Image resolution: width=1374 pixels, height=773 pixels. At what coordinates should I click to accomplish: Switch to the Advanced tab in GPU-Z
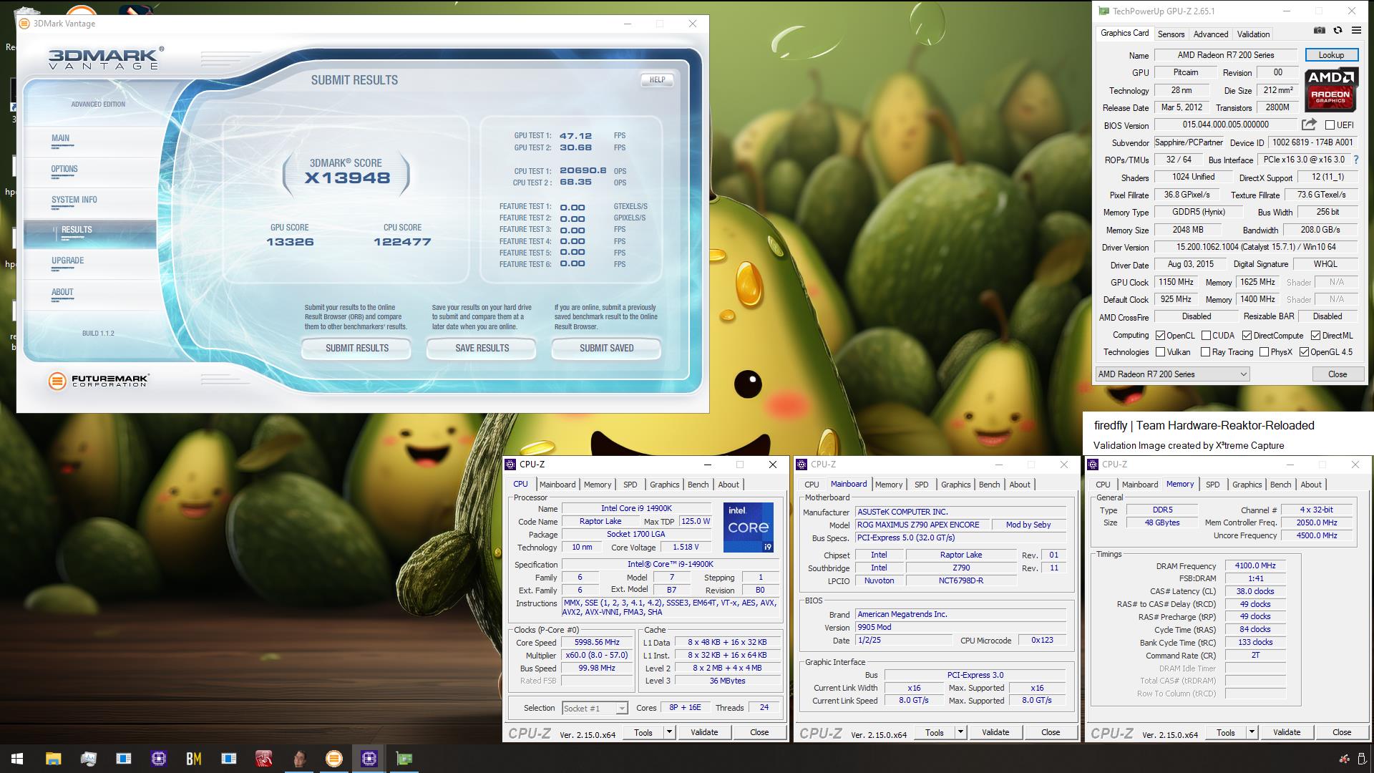coord(1210,34)
